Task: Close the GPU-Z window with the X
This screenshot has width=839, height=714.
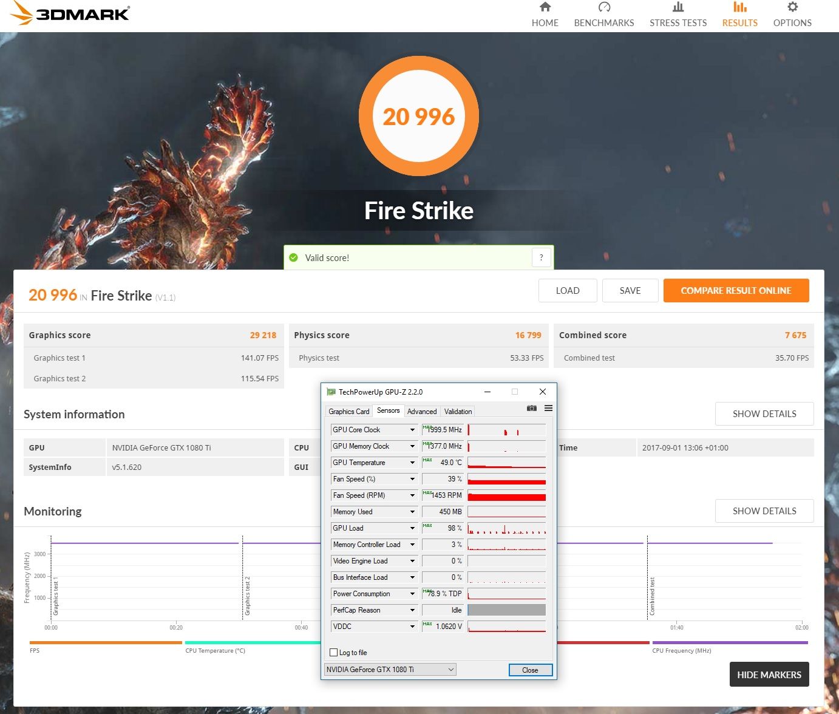Action: [543, 392]
